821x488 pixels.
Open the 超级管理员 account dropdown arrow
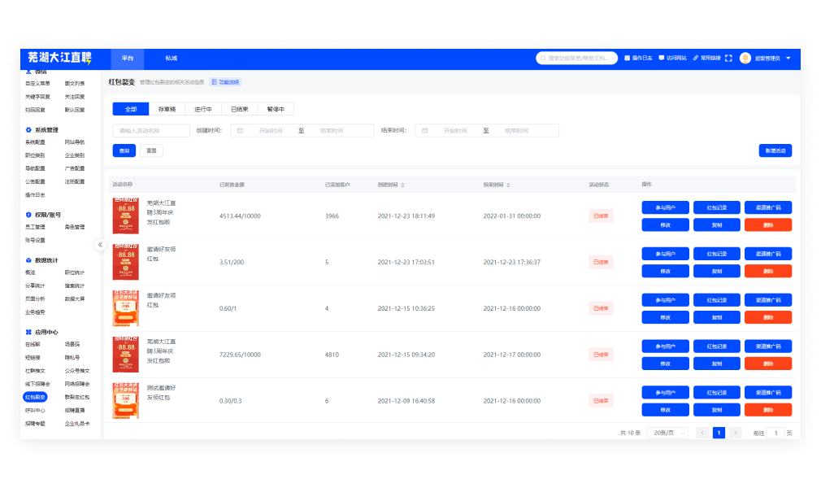(788, 59)
